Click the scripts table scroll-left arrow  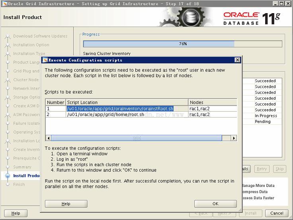pyautogui.click(x=49, y=138)
